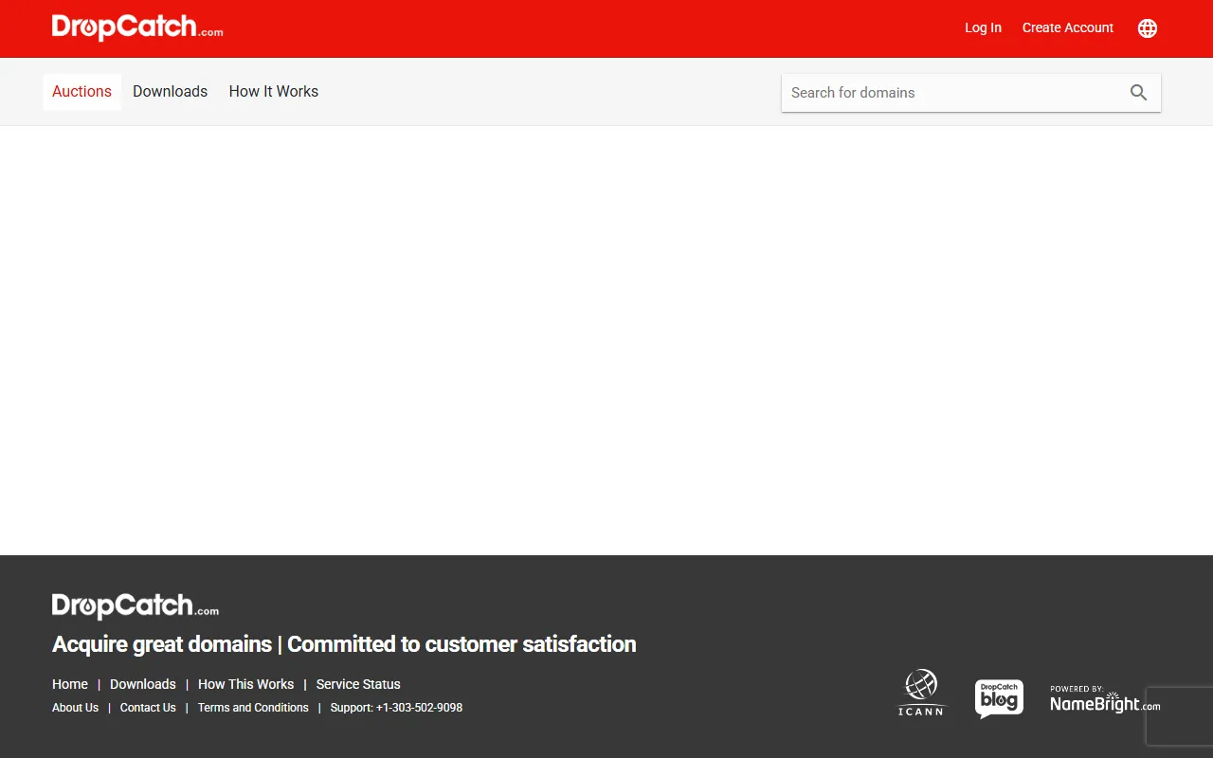Image resolution: width=1213 pixels, height=758 pixels.
Task: Go to the footer Home link
Action: 70,684
